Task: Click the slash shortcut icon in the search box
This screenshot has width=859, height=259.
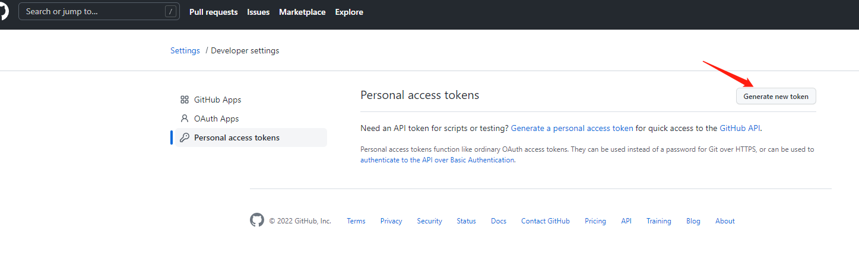Action: pos(171,11)
